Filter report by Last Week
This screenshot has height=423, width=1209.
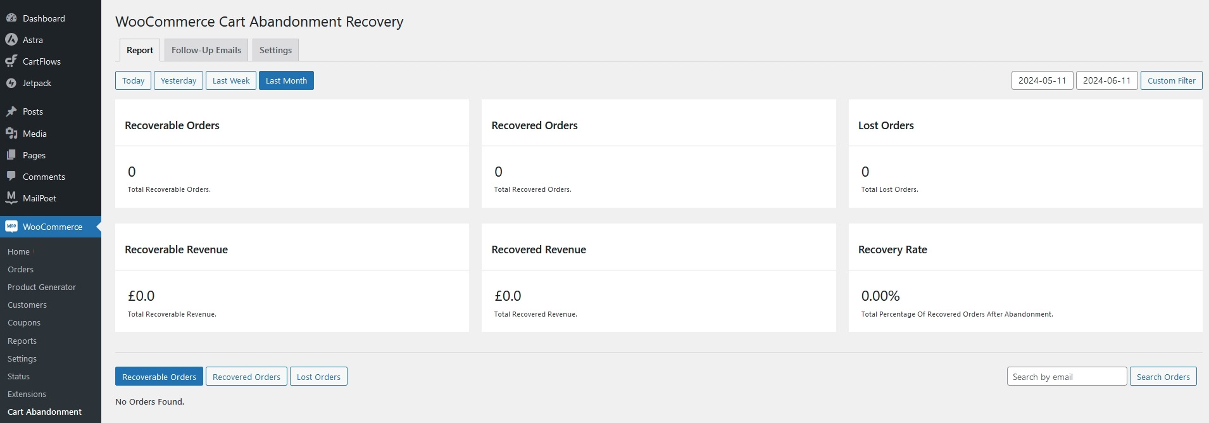click(231, 80)
